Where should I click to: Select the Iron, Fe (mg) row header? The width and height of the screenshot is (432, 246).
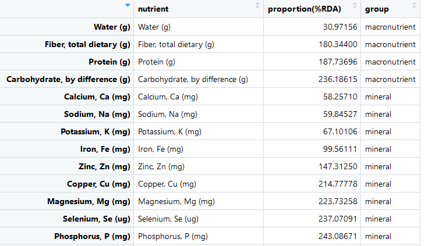(x=105, y=149)
